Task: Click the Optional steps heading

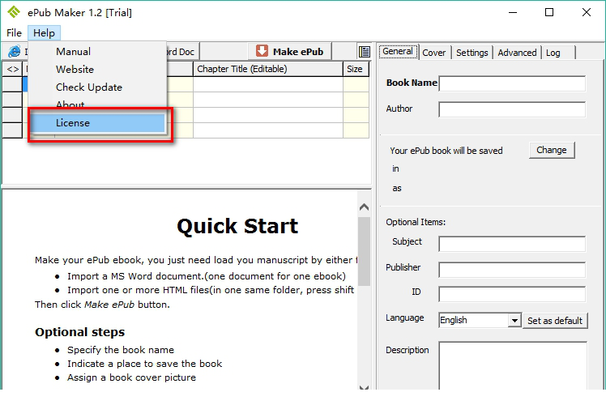Action: click(79, 332)
